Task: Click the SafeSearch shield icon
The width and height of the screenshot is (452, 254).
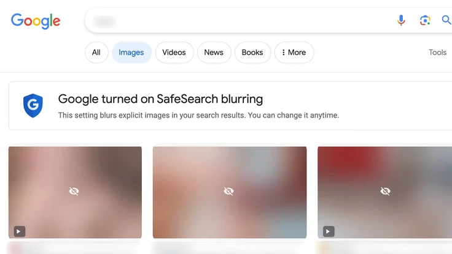Action: pos(33,105)
